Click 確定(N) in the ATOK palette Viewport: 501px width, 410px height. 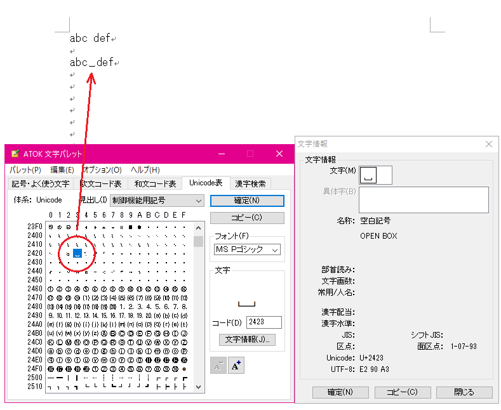point(247,201)
